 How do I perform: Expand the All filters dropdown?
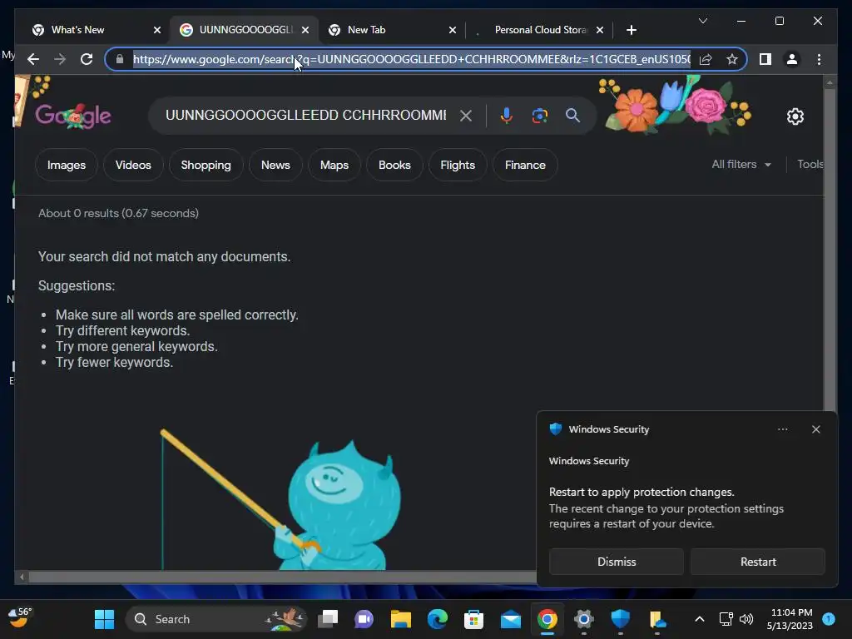[x=741, y=164]
